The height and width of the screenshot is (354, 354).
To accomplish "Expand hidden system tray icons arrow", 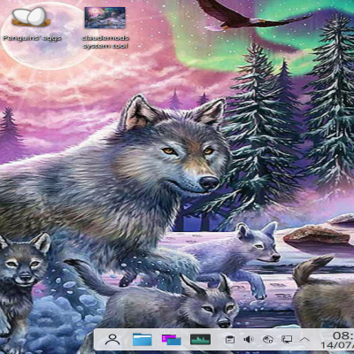I will [x=304, y=340].
